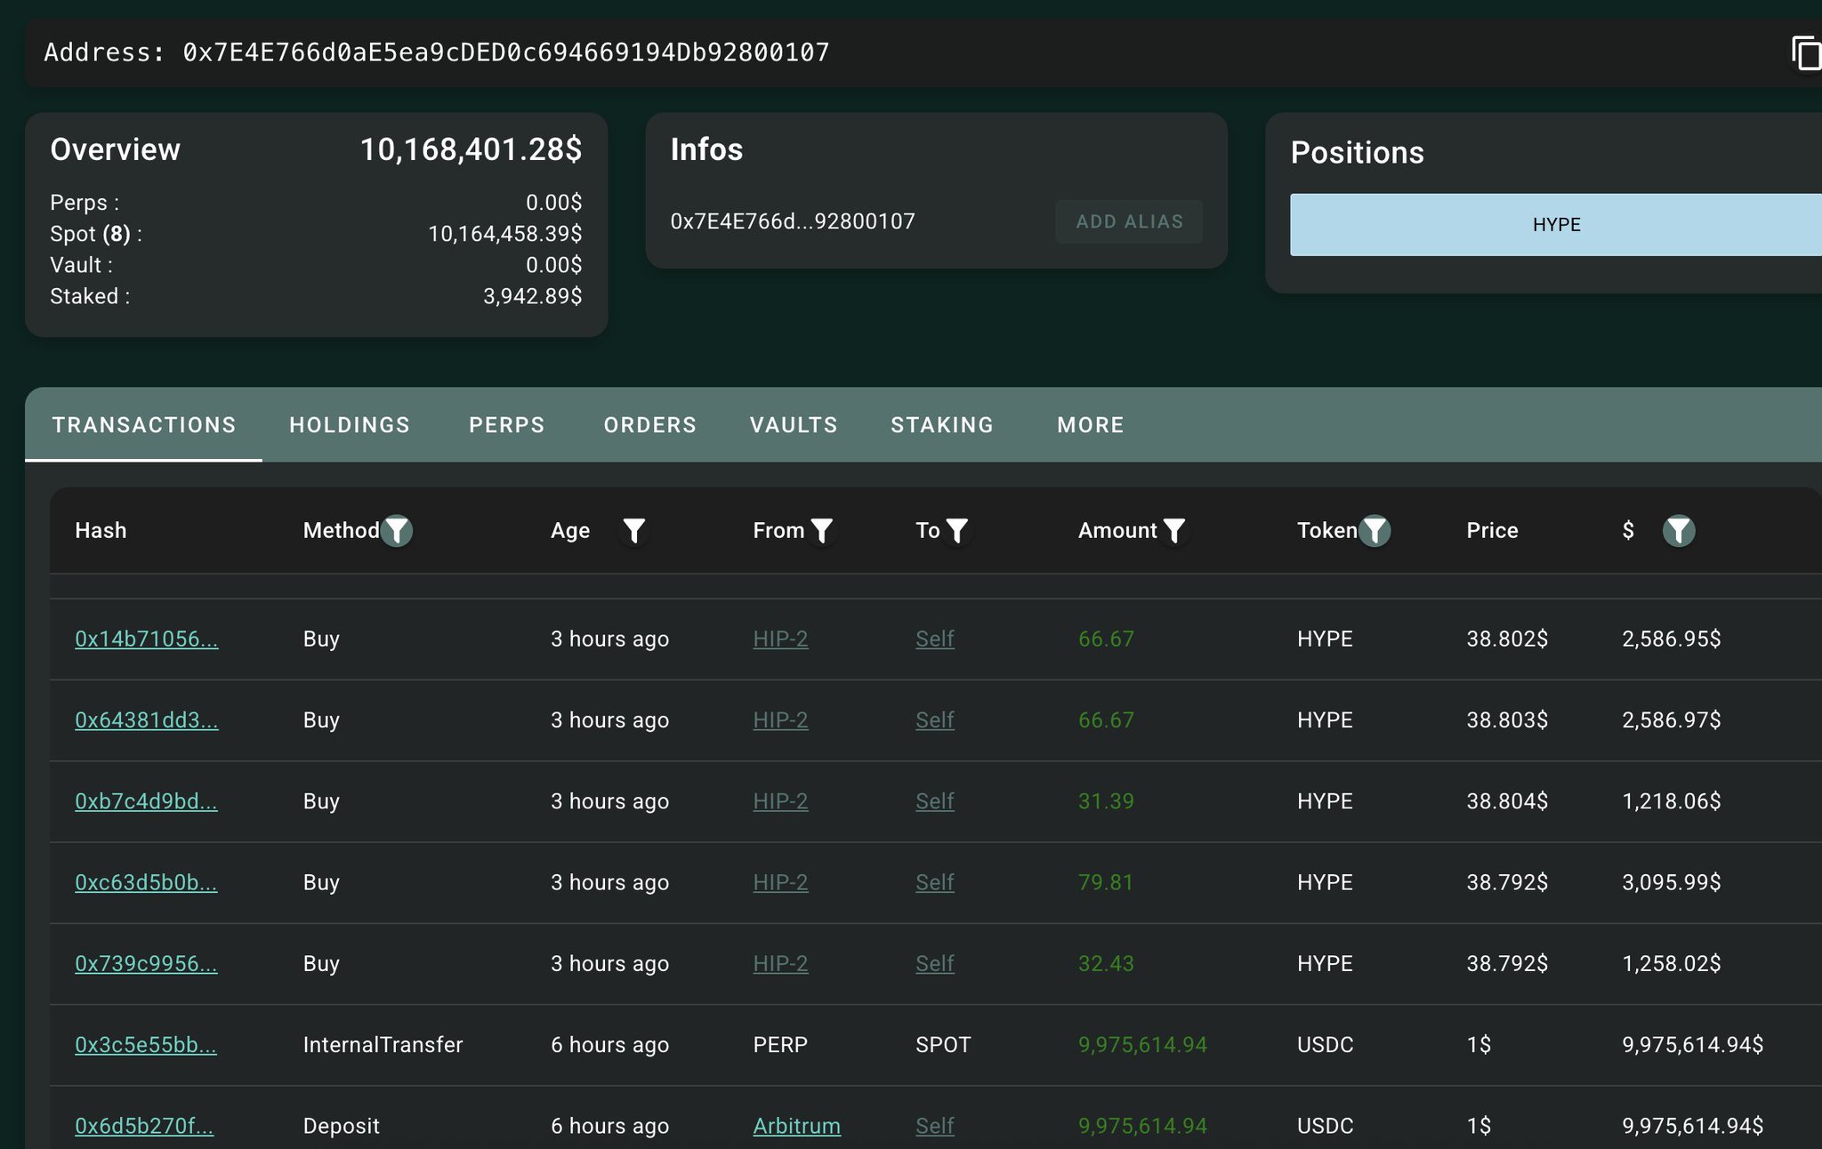Open the Amount column filter
The width and height of the screenshot is (1822, 1149).
[1174, 531]
